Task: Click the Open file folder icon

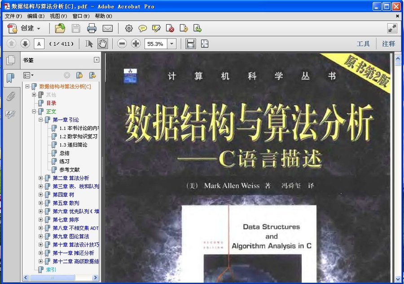Action: point(60,28)
